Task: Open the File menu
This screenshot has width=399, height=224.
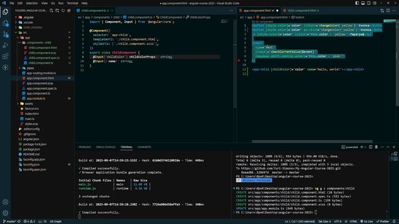Action: click(x=12, y=3)
